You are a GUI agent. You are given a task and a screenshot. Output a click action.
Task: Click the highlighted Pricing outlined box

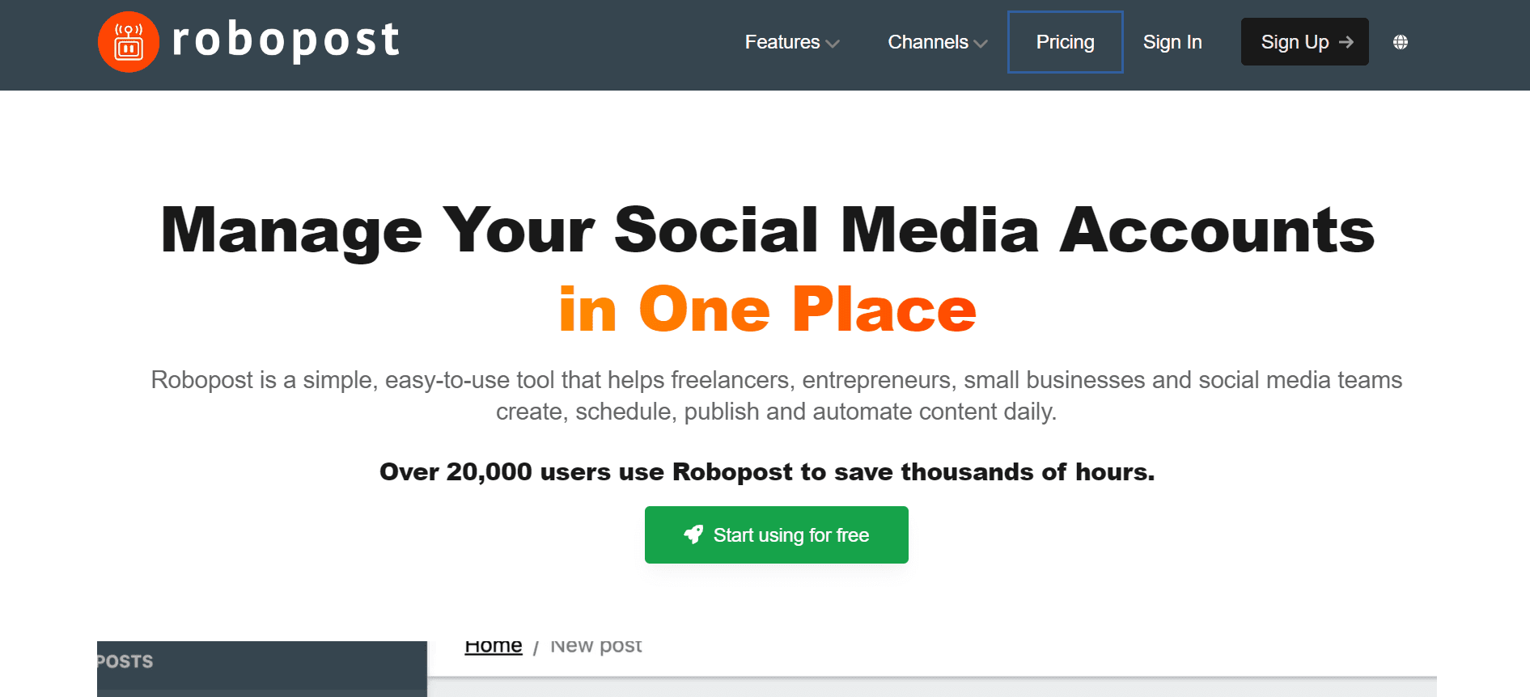1065,41
